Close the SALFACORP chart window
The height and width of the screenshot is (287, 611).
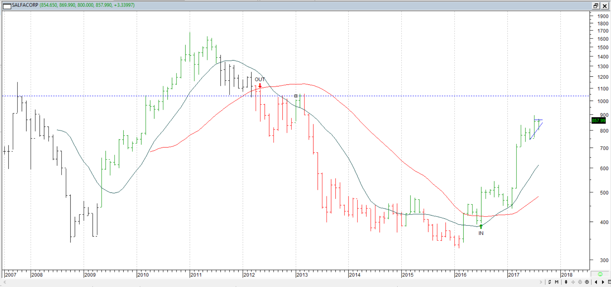pos(605,6)
